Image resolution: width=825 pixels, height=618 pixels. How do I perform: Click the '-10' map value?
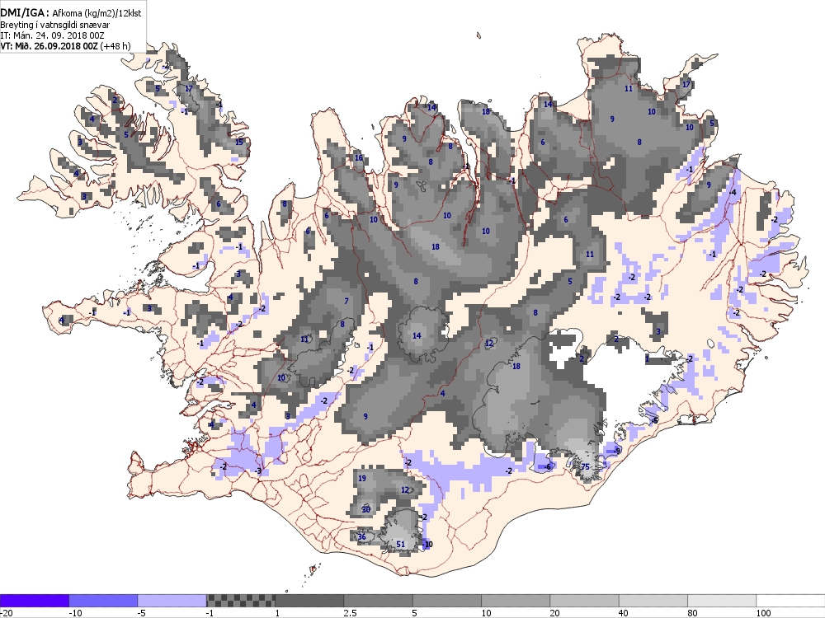click(x=427, y=544)
